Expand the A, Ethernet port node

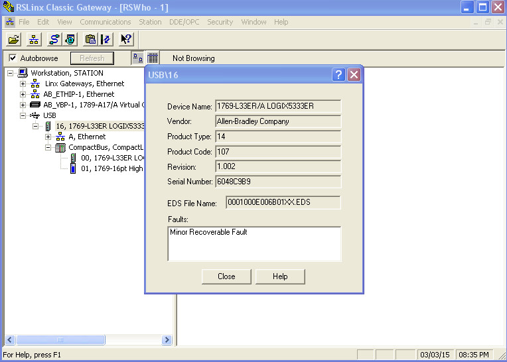point(48,137)
